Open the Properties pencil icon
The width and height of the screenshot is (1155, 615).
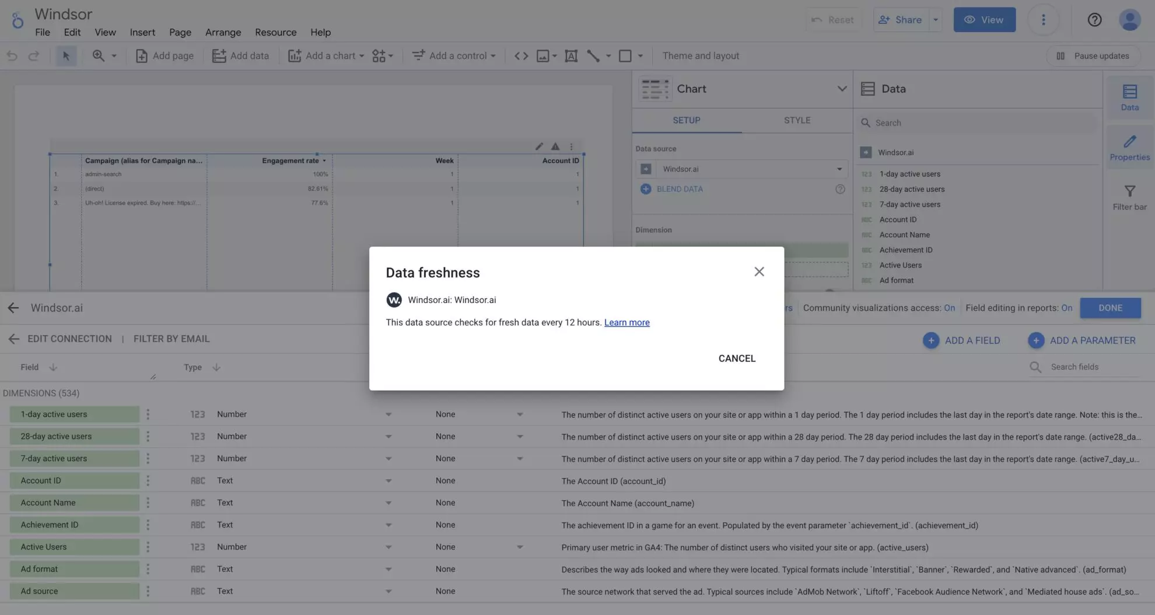[x=1129, y=147]
